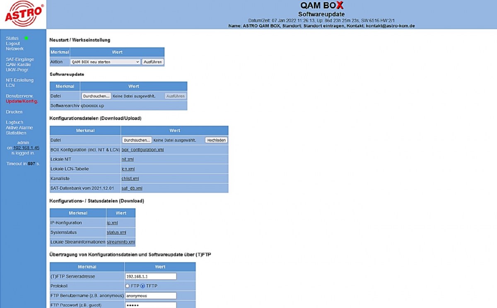Select the FTP protocol radio button
497x308 pixels.
pyautogui.click(x=128, y=286)
